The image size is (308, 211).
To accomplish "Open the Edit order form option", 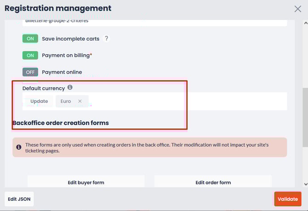I will tap(213, 182).
